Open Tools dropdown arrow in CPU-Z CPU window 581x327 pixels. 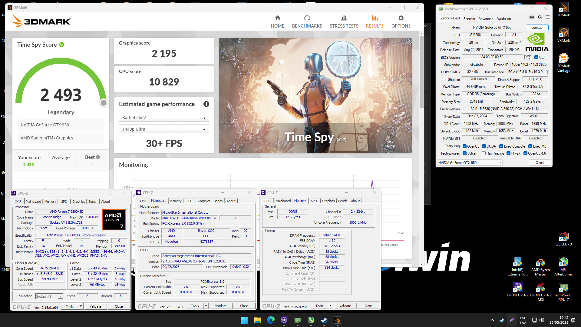click(x=81, y=306)
